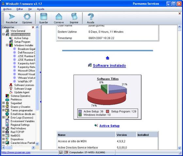
Task: Expand the Dispositivos tree node
Action: click(4, 139)
